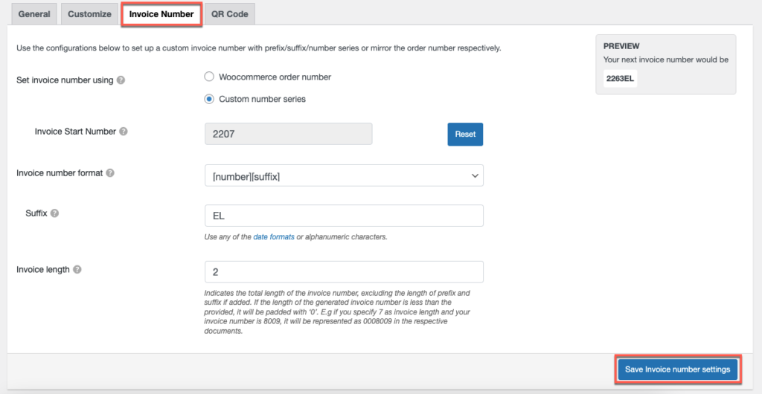The height and width of the screenshot is (394, 762).
Task: Click the blue Reset button
Action: [x=465, y=134]
